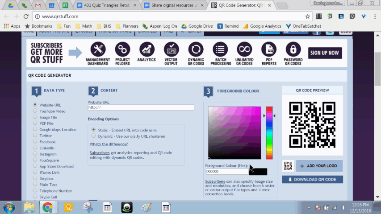Select the YouTube Video data type
The height and width of the screenshot is (214, 381).
(35, 111)
